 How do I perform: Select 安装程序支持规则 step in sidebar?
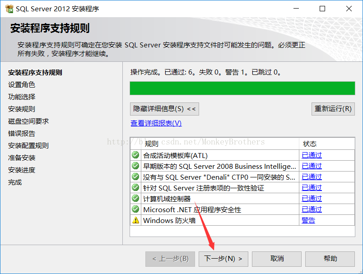35,72
